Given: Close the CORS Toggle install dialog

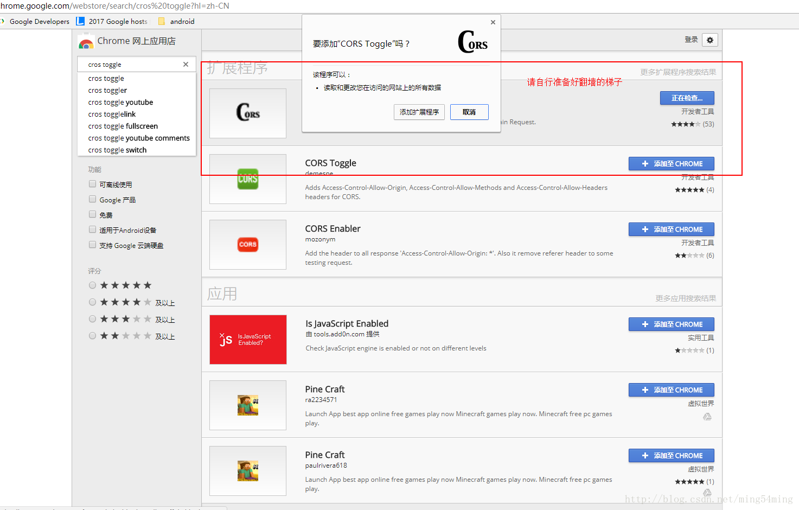Looking at the screenshot, I should 493,22.
